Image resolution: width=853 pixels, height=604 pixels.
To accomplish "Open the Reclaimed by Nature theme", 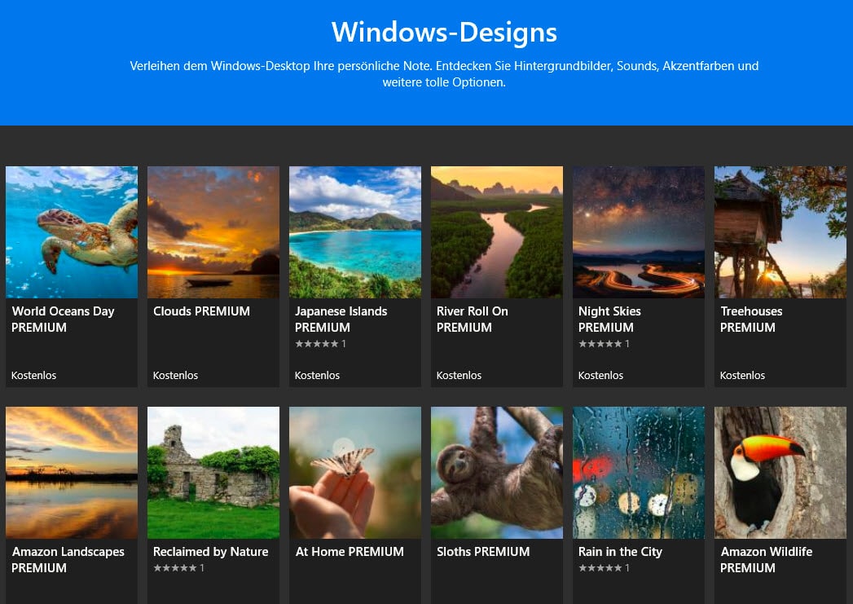I will pos(213,473).
